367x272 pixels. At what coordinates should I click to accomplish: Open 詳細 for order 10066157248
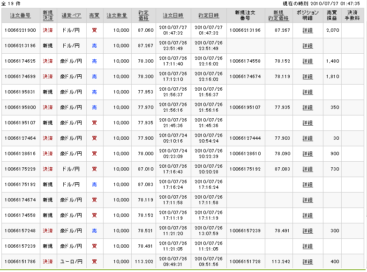[307, 231]
